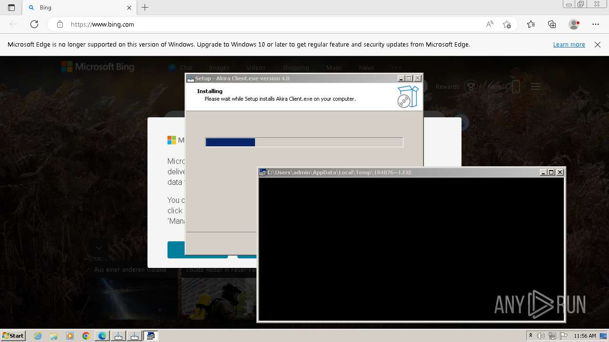Open the Windows Start menu

click(x=13, y=336)
